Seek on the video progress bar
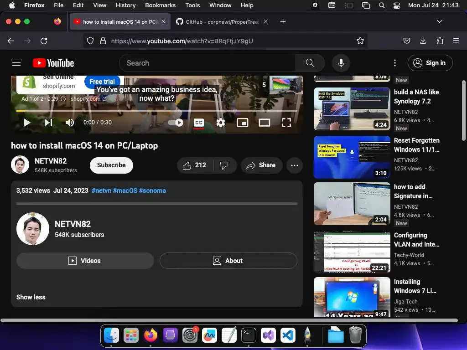The width and height of the screenshot is (467, 350). click(x=157, y=111)
